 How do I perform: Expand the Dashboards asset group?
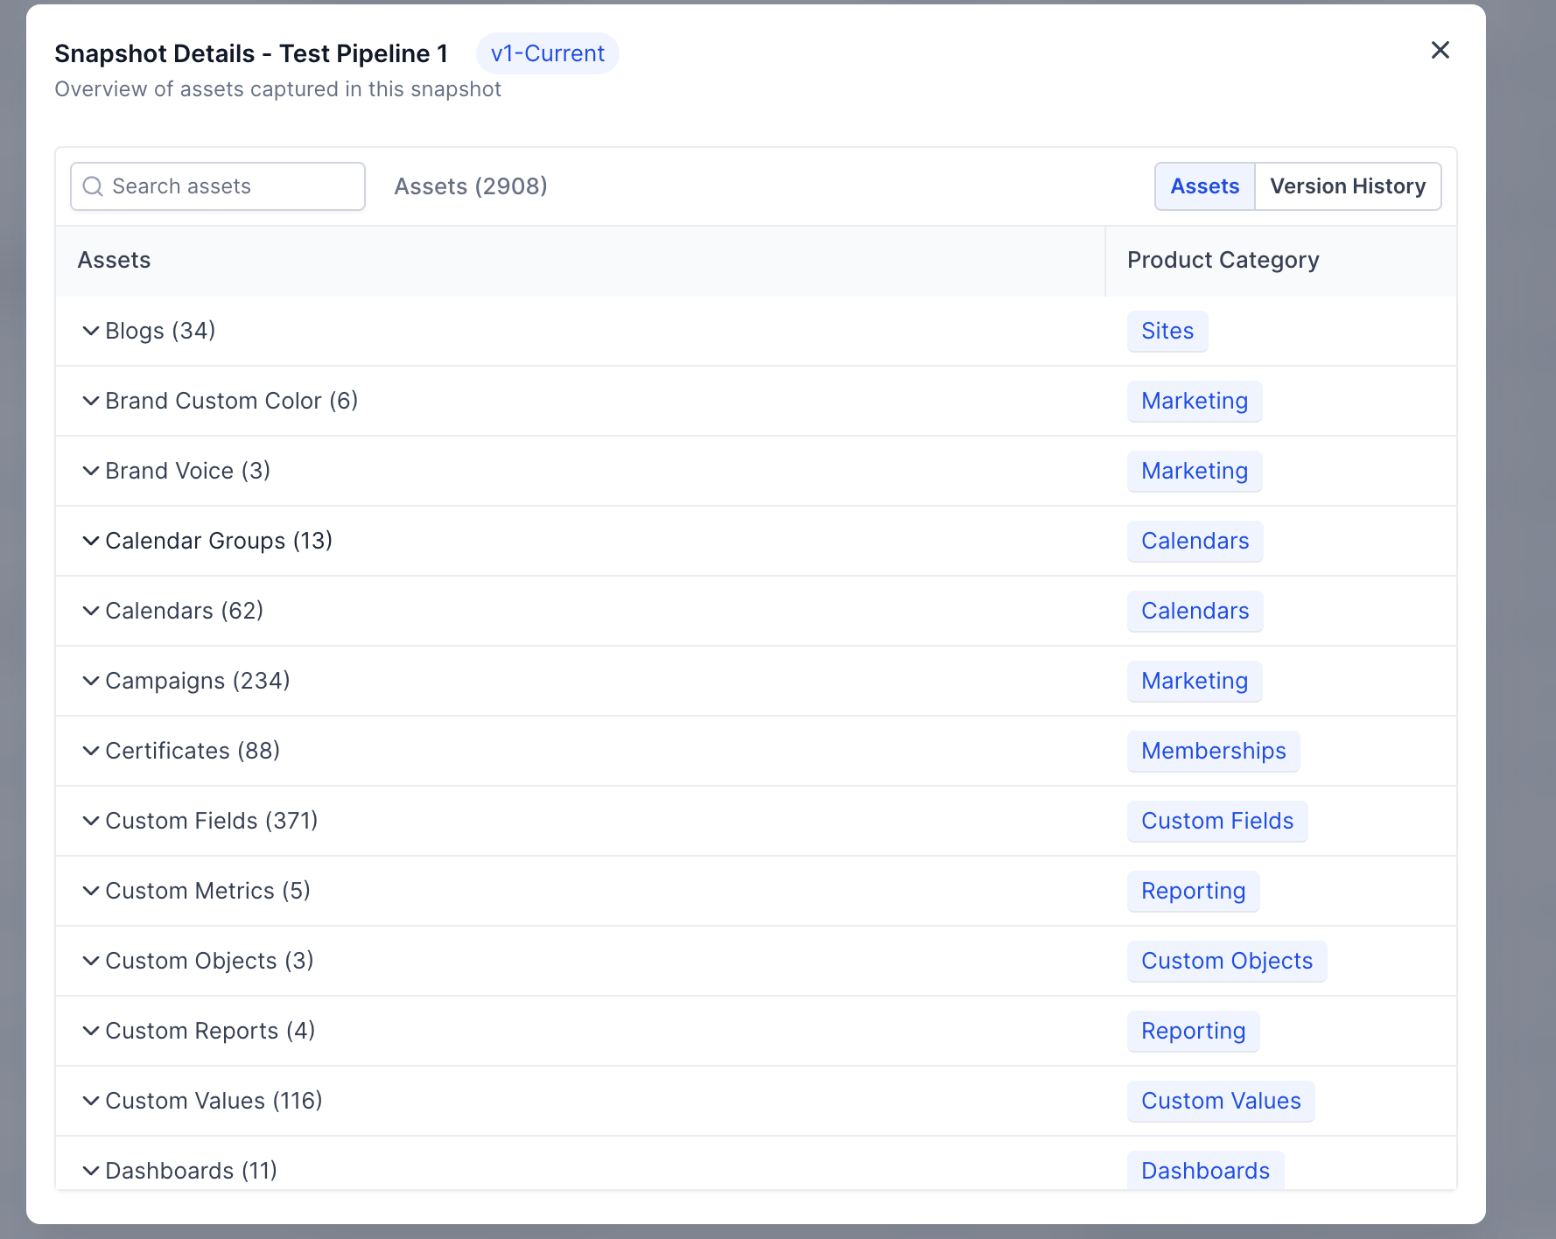click(91, 1170)
